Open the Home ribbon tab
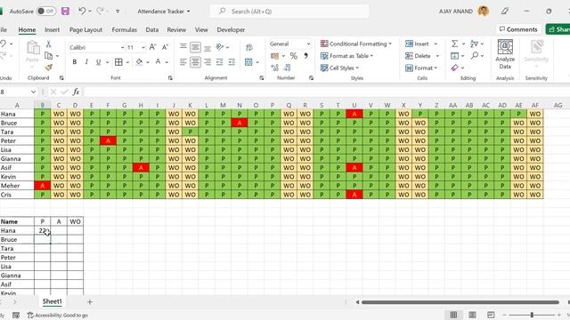This screenshot has height=320, width=570. coord(27,29)
